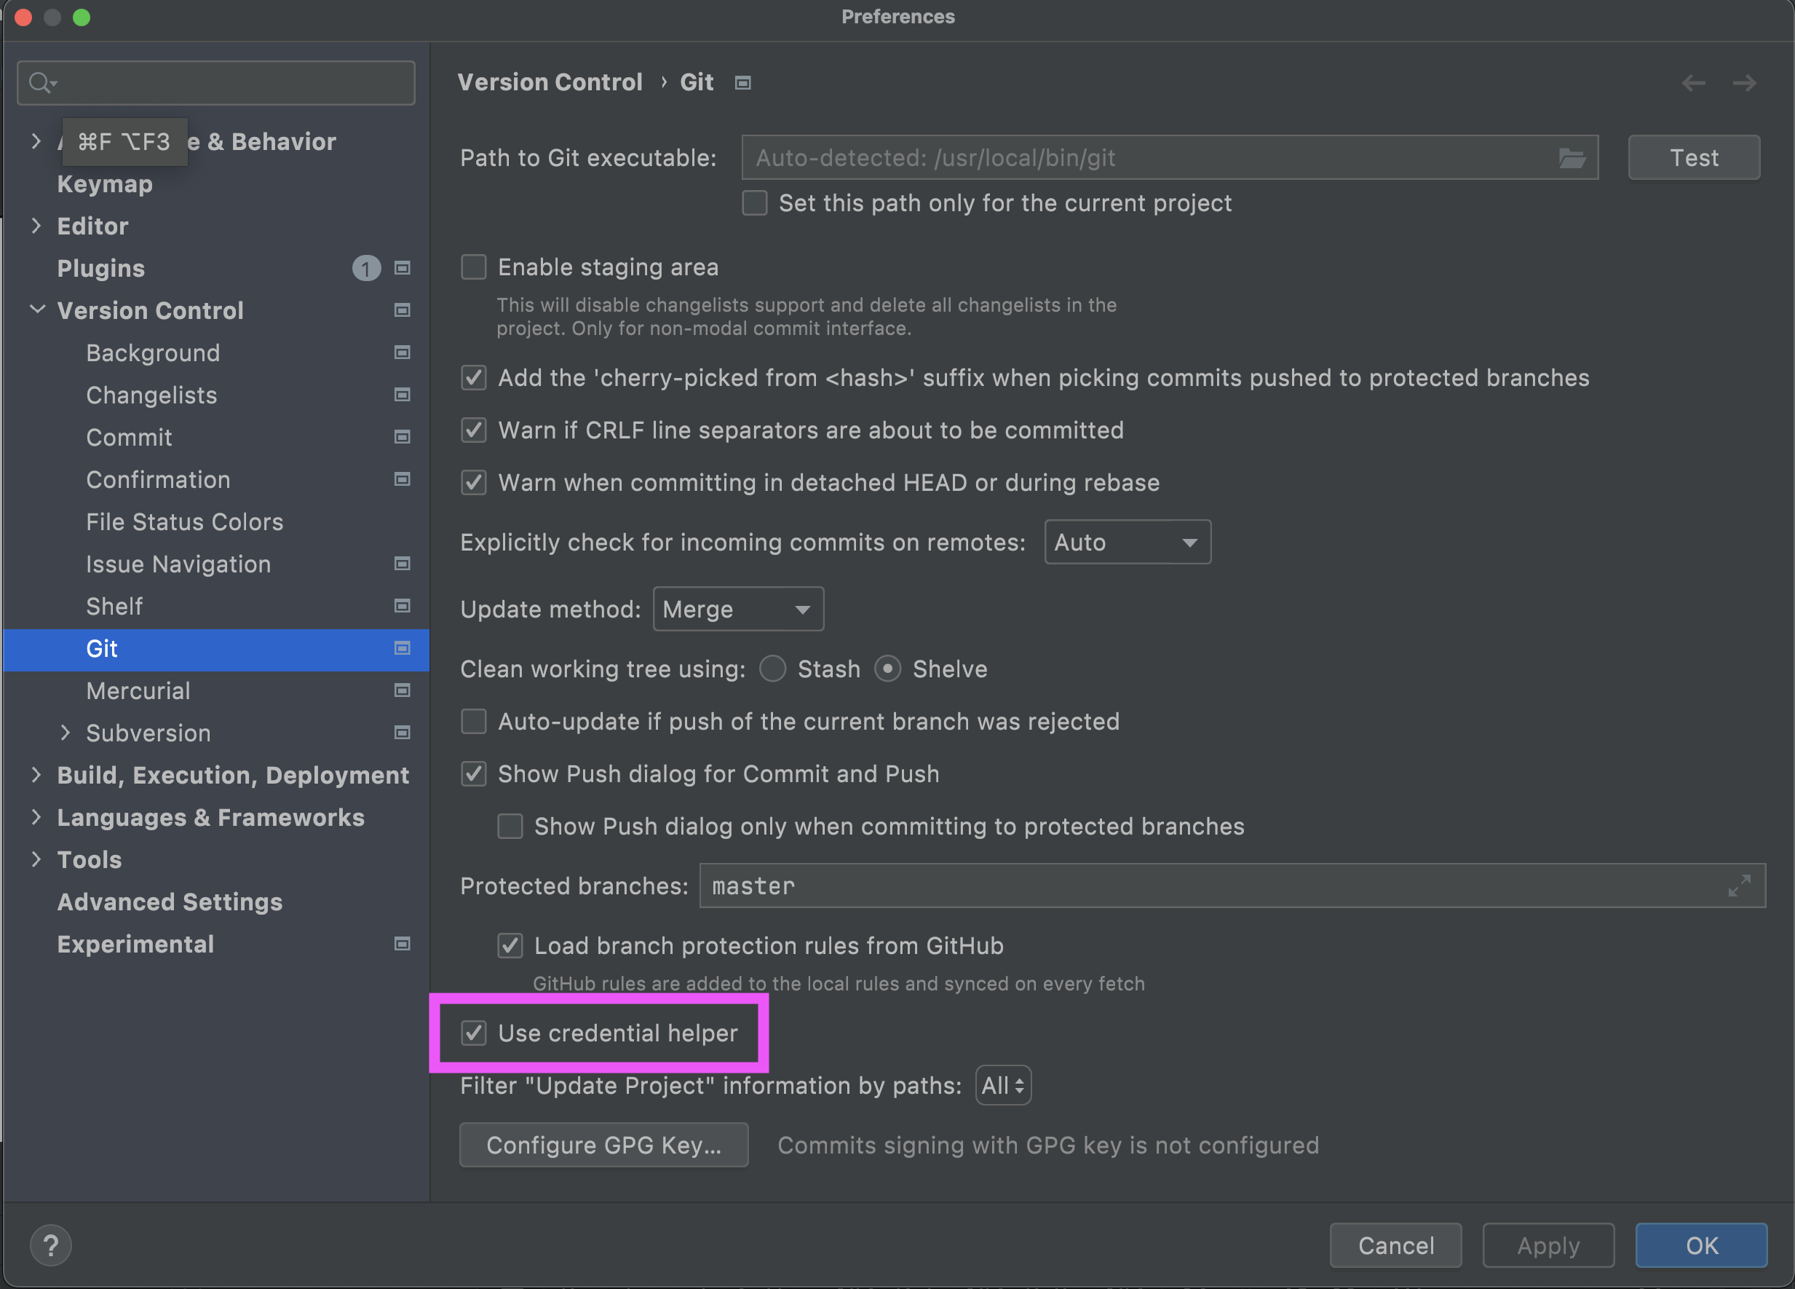Select the Stash radio button
The width and height of the screenshot is (1795, 1289).
(772, 669)
